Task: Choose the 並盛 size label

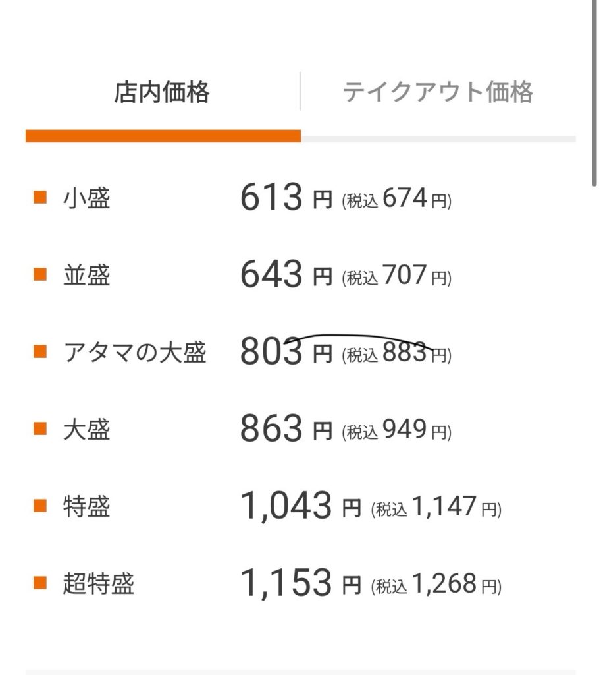Action: [87, 275]
